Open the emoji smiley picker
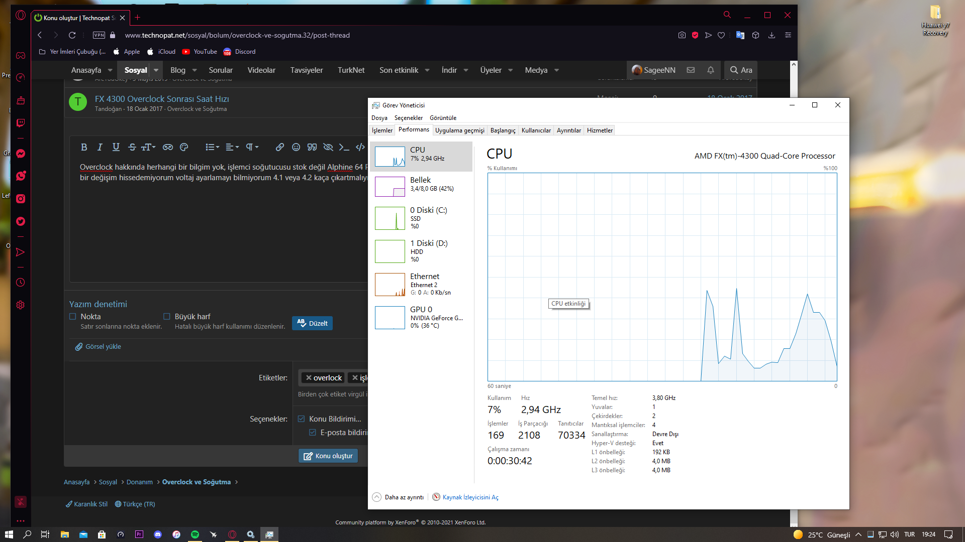965x542 pixels. click(296, 147)
